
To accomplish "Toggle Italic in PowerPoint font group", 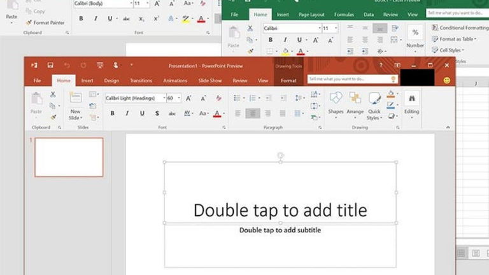I will tap(127, 113).
